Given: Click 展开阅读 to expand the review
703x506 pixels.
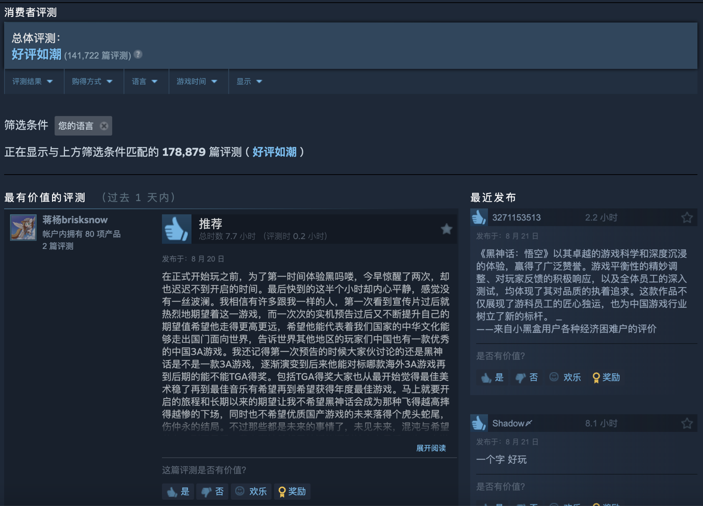Looking at the screenshot, I should click(431, 448).
